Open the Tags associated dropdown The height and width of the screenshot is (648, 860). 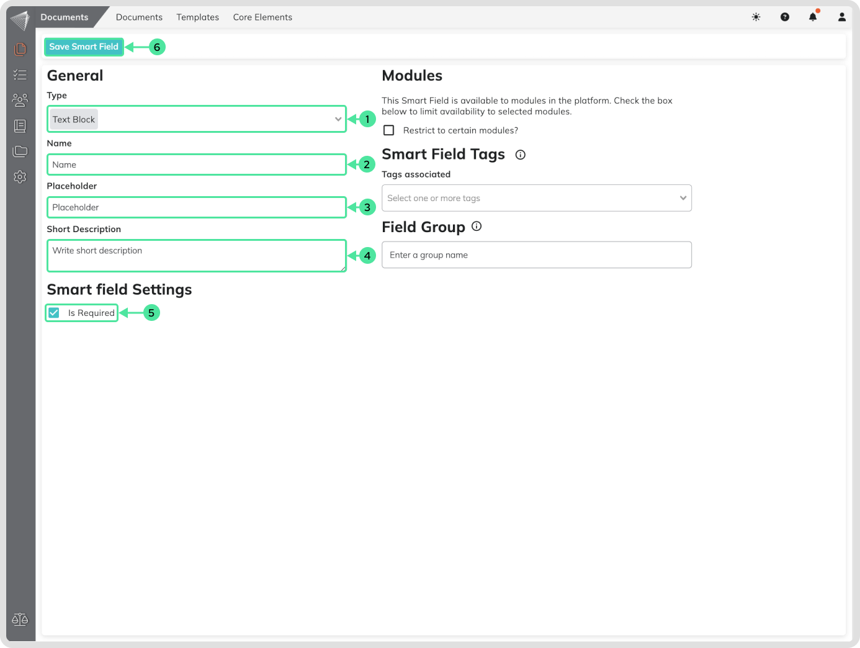[536, 198]
